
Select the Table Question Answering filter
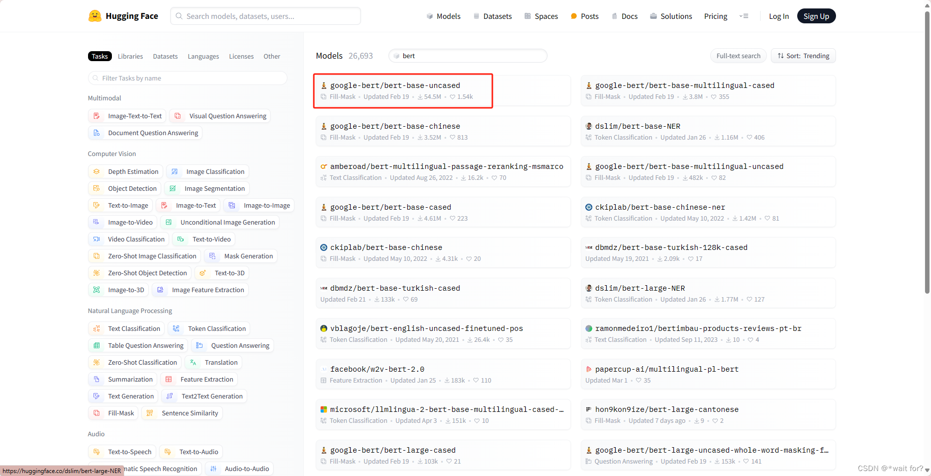coord(138,345)
